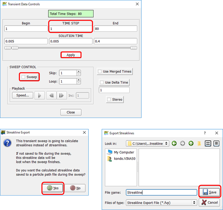Expand the Look in folder dropdown

tap(166, 143)
